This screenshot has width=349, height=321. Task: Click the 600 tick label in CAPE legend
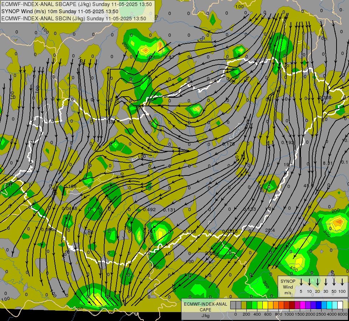(268, 314)
